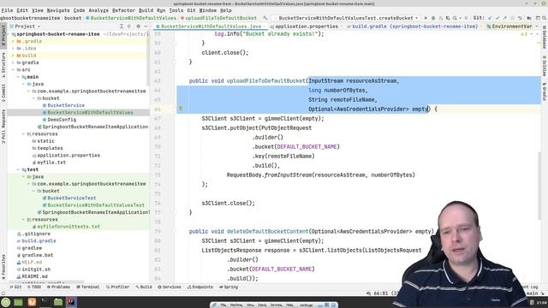The width and height of the screenshot is (548, 308).
Task: Open the Services tool window
Action: coord(170,287)
